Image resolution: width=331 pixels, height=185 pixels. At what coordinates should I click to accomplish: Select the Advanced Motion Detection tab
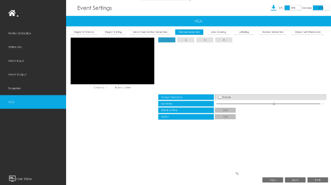[x=150, y=32]
